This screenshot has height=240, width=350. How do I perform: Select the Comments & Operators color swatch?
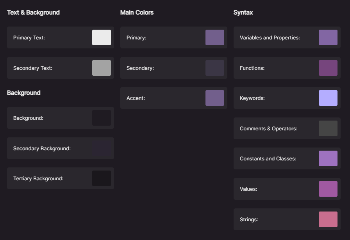tap(328, 128)
